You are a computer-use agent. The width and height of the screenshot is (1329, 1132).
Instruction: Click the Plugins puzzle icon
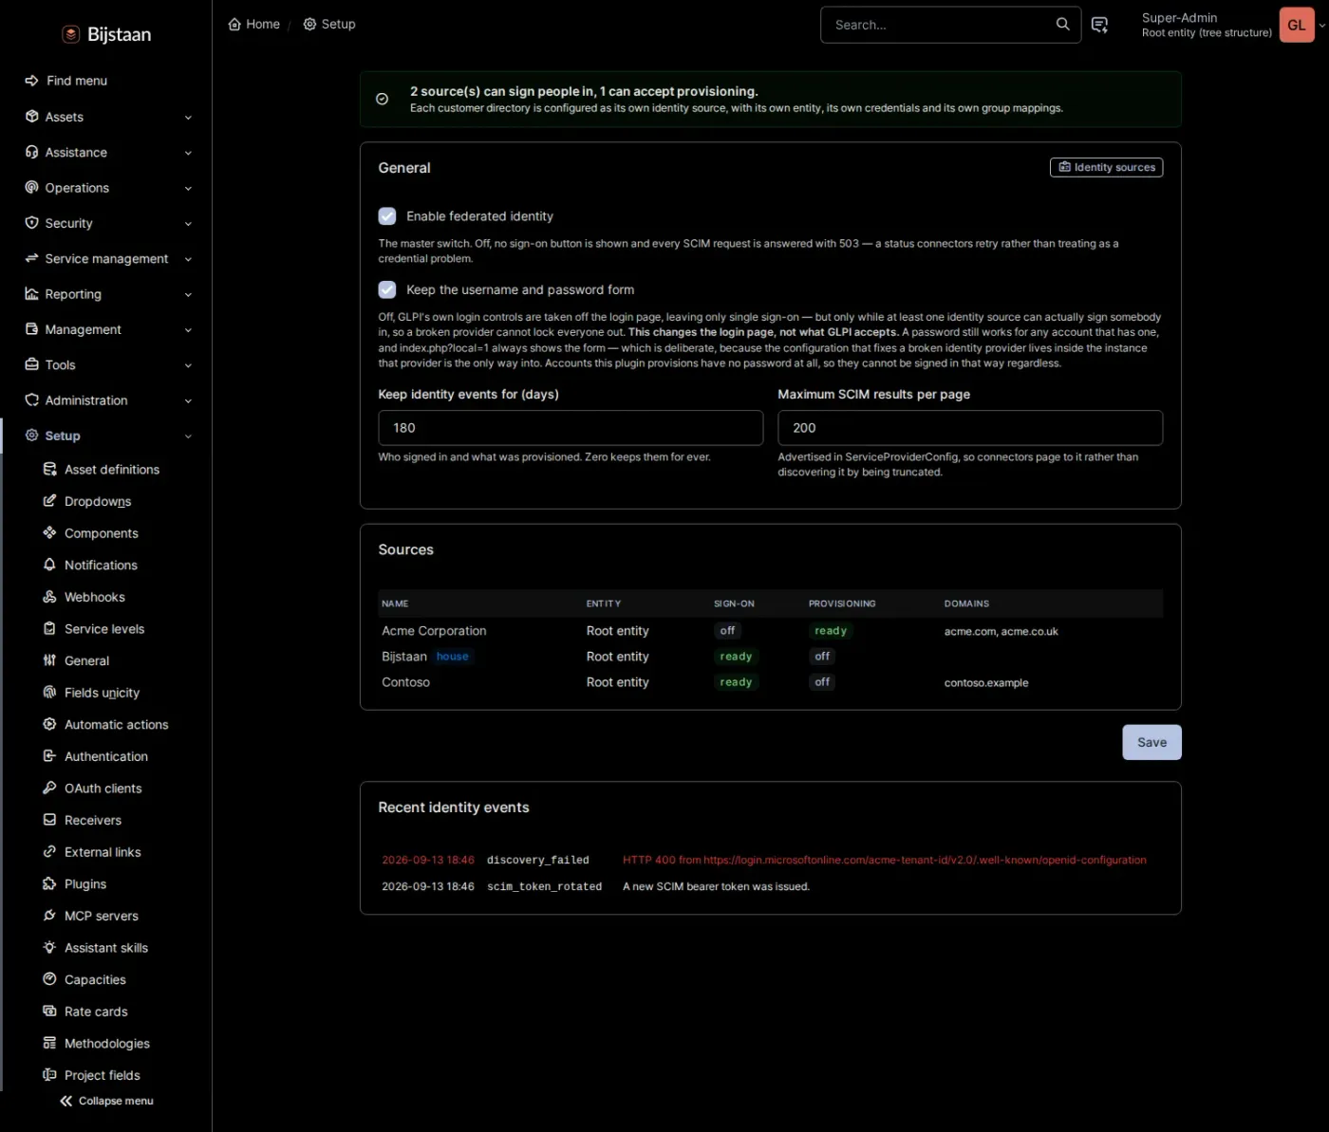[49, 883]
